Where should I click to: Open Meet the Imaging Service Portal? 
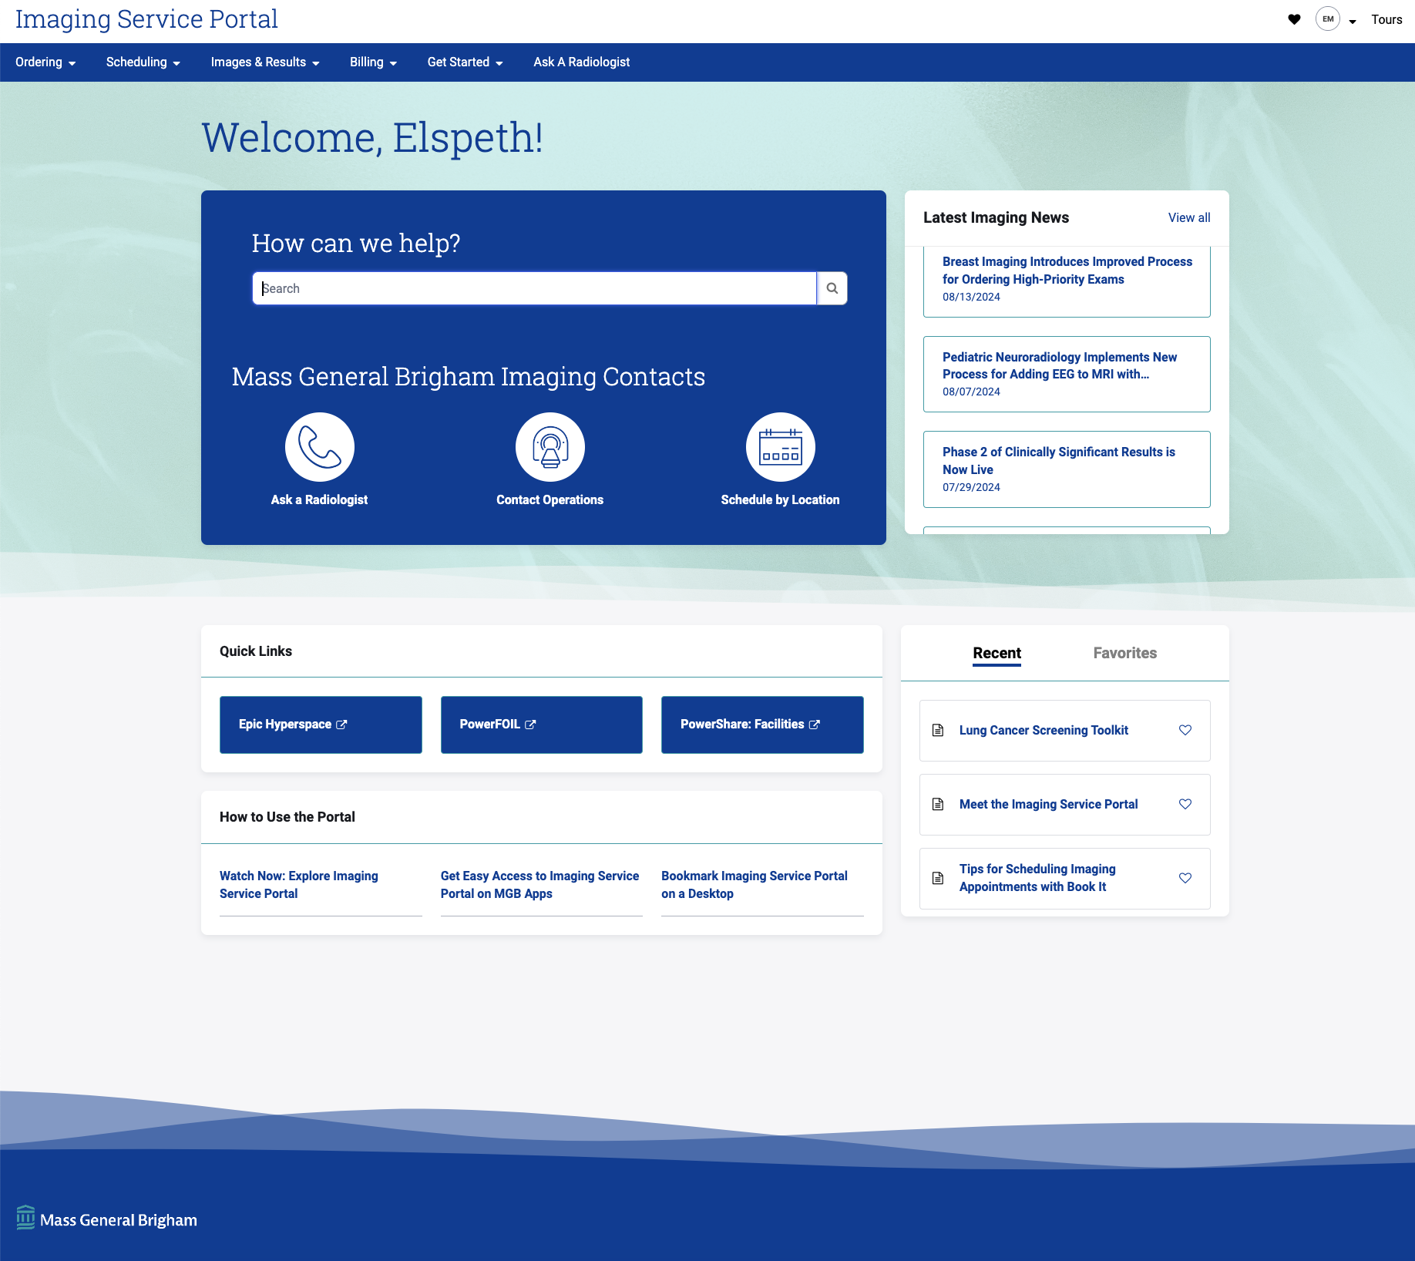[1048, 804]
